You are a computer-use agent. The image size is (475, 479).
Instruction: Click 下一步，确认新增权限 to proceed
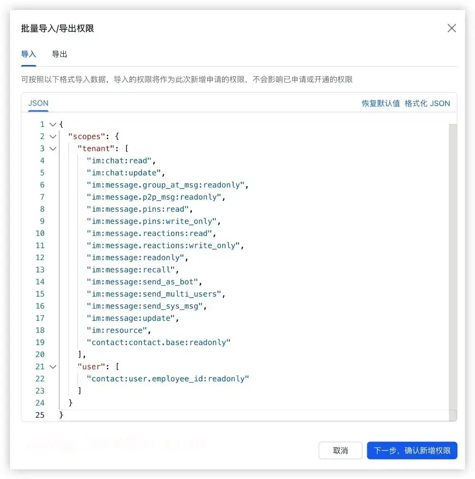click(x=412, y=450)
